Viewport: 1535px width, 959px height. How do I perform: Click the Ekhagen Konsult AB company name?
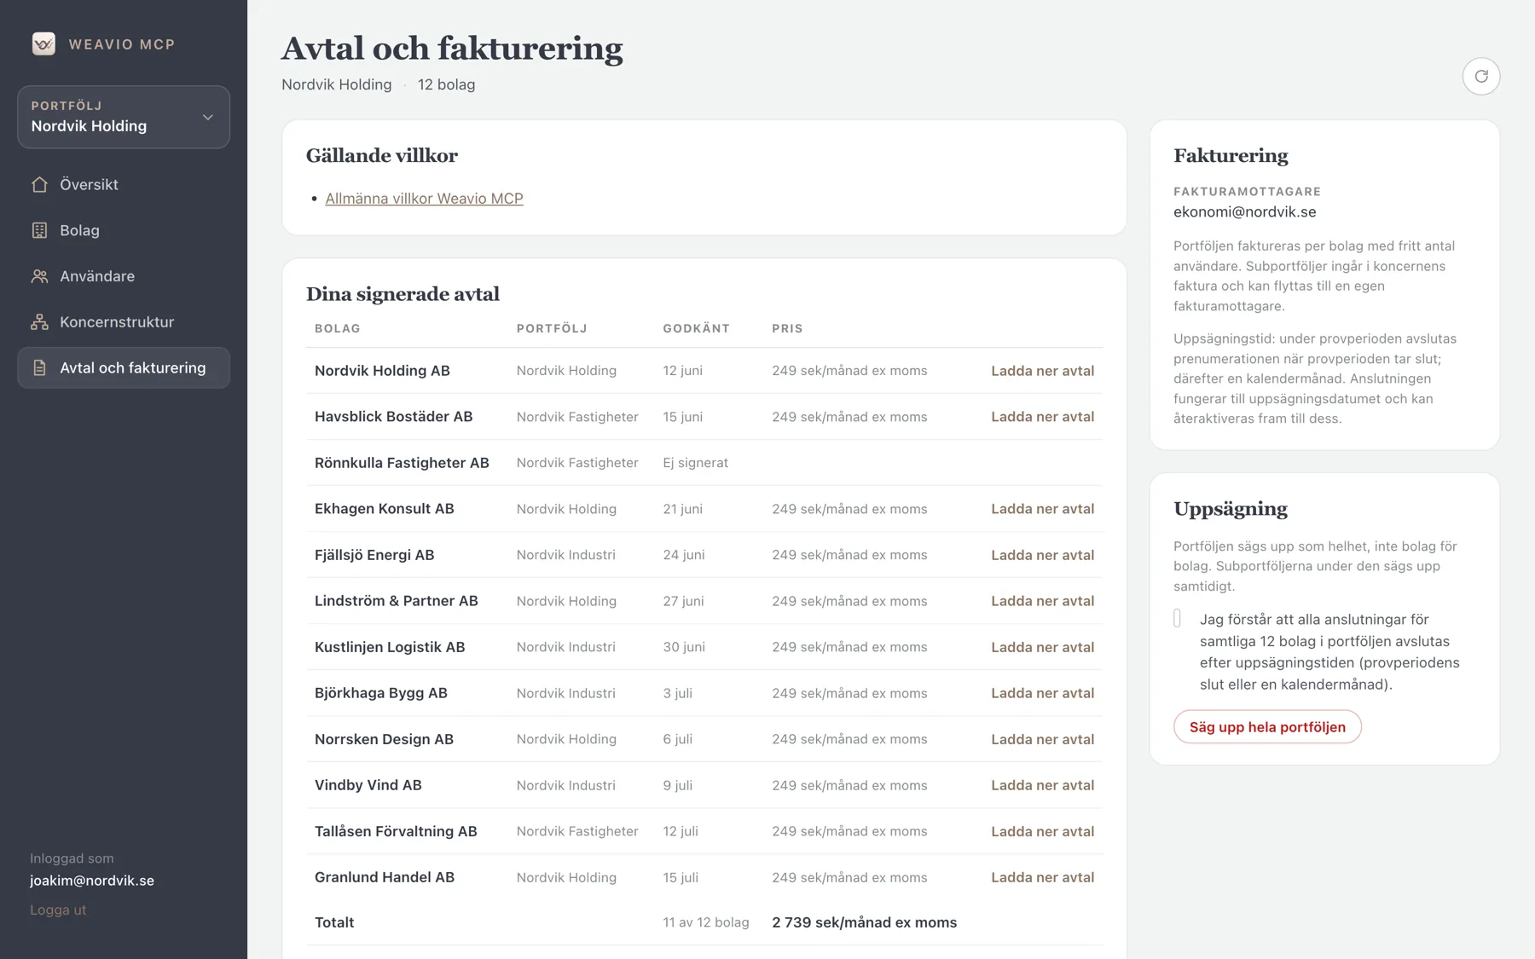(x=384, y=509)
